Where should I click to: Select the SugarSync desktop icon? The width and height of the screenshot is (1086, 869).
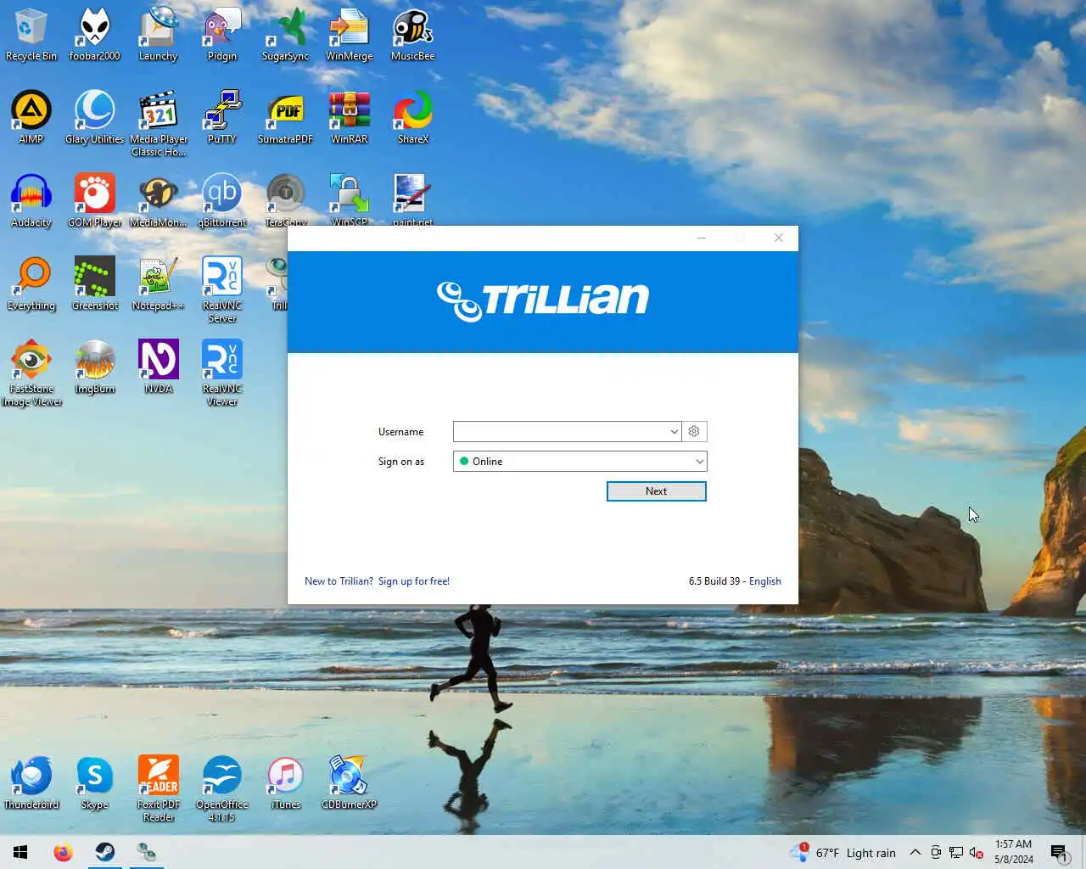[285, 34]
